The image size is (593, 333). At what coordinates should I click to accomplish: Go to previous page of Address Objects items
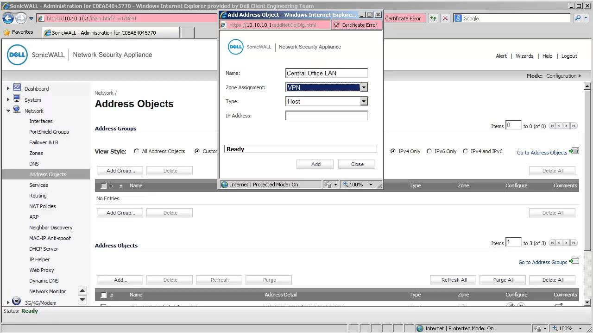[x=559, y=243]
